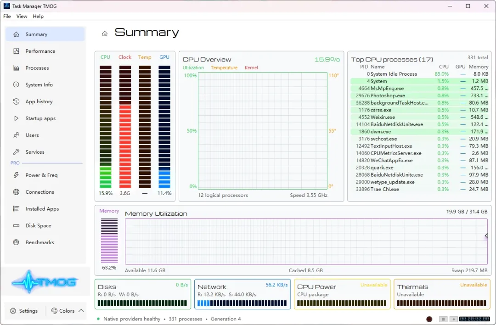
Task: Open the Connections page
Action: [x=45, y=192]
